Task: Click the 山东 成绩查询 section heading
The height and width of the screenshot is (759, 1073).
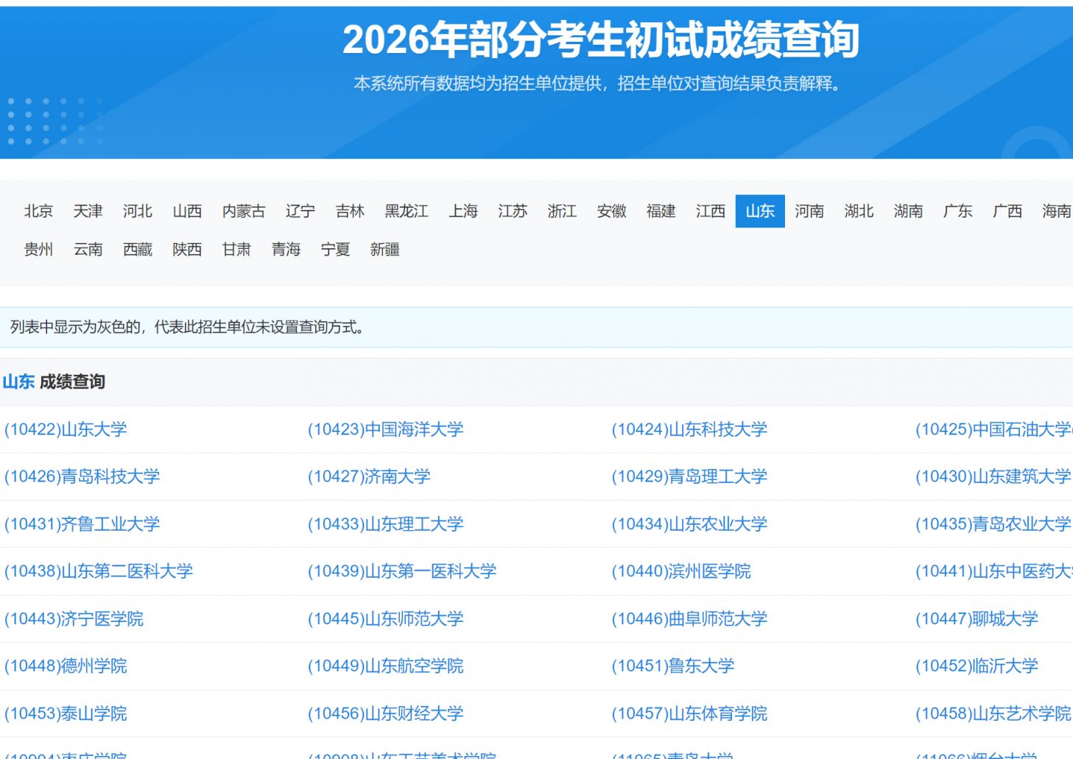Action: pos(54,381)
